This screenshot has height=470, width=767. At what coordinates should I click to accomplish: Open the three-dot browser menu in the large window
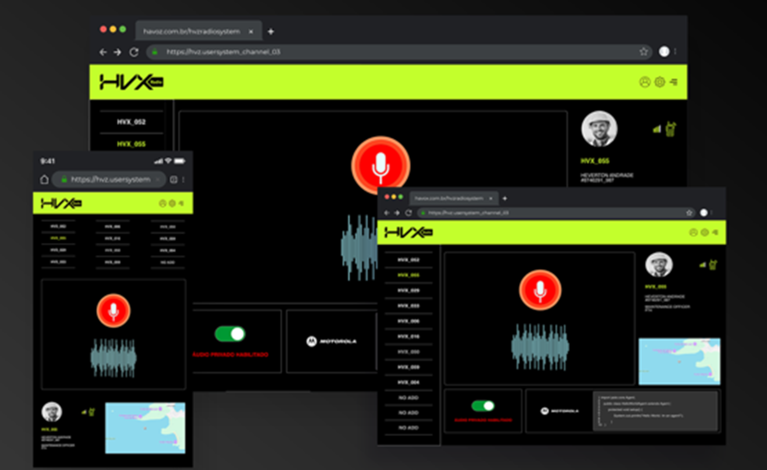676,51
